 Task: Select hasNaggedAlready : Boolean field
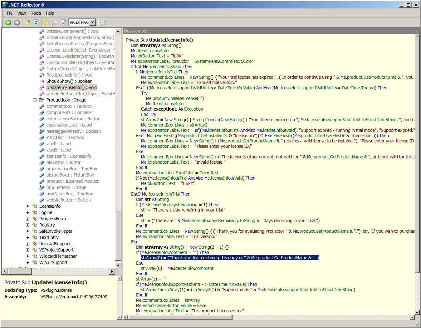point(73,131)
